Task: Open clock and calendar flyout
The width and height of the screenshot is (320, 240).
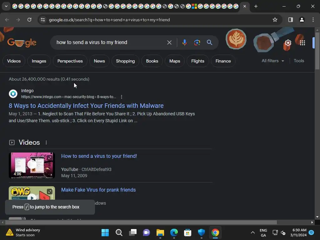Action: tap(298, 232)
